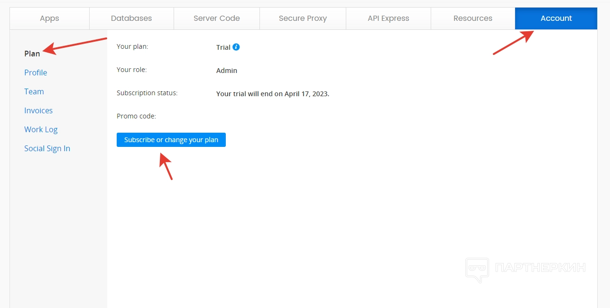610x308 pixels.
Task: Select the Account tab
Action: click(x=556, y=18)
